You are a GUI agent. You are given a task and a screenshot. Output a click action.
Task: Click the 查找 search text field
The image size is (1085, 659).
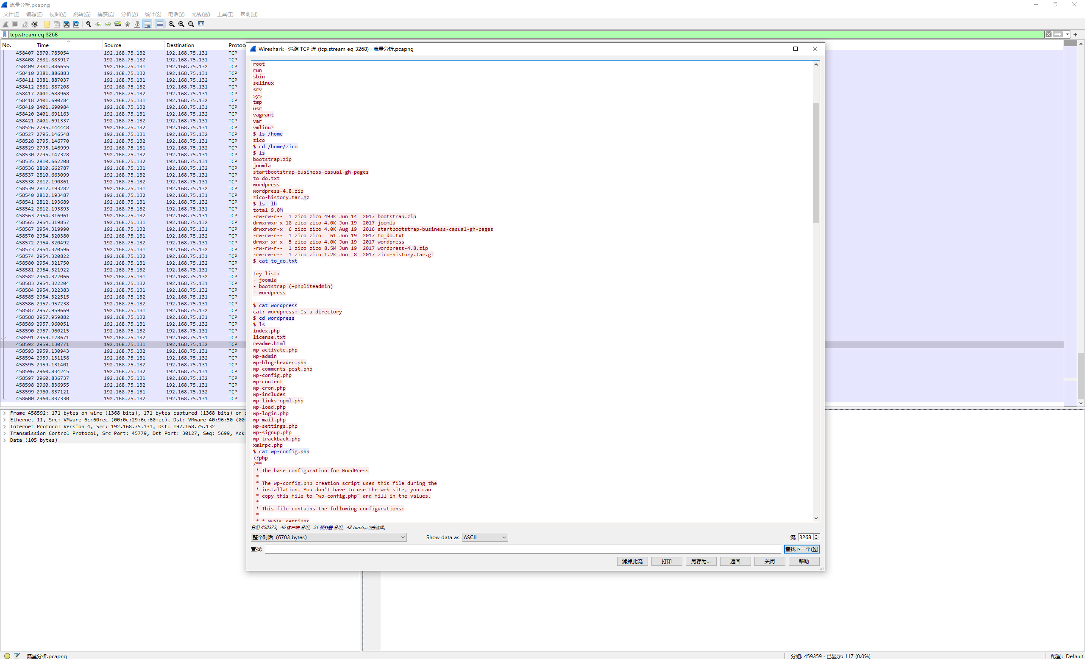523,549
